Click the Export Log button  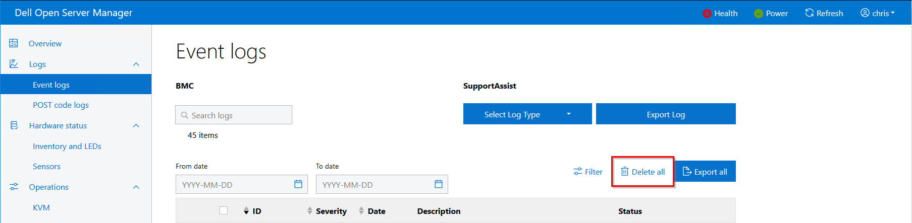666,114
